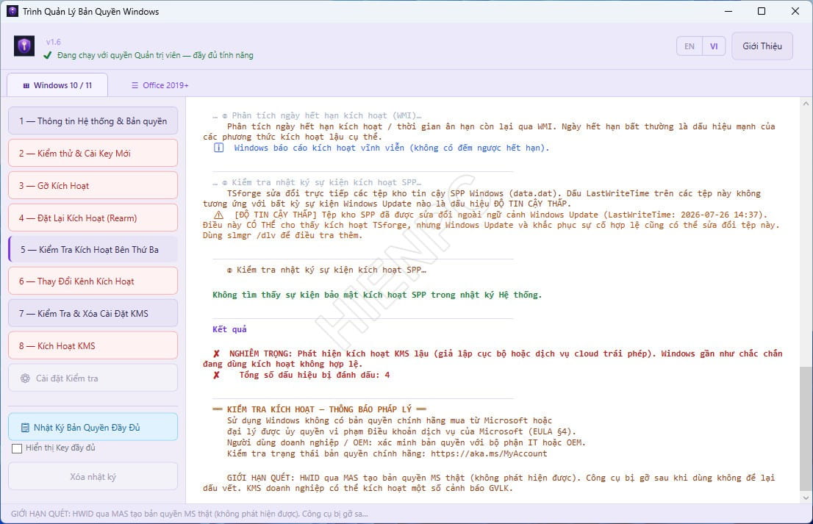The height and width of the screenshot is (524, 813).
Task: Open Nhật Ký Bản Quyền Đầy Đủ
Action: [93, 427]
